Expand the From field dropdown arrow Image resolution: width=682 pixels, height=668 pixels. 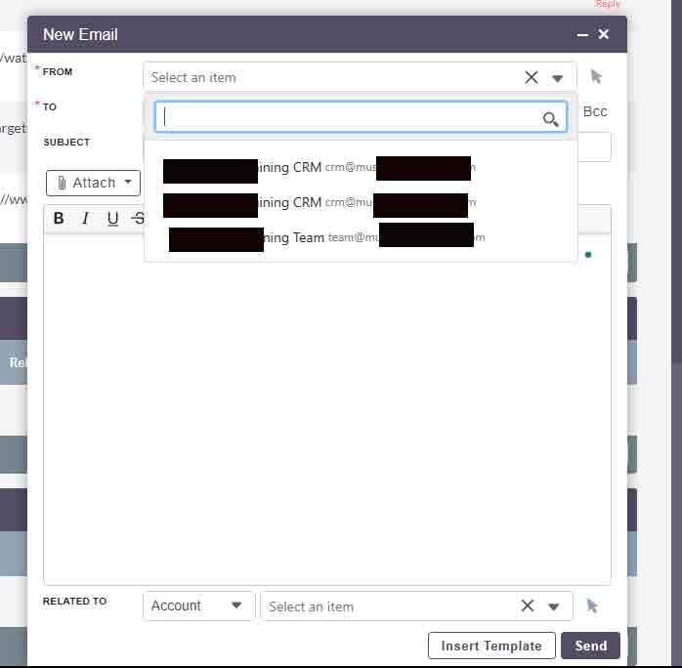click(x=558, y=78)
